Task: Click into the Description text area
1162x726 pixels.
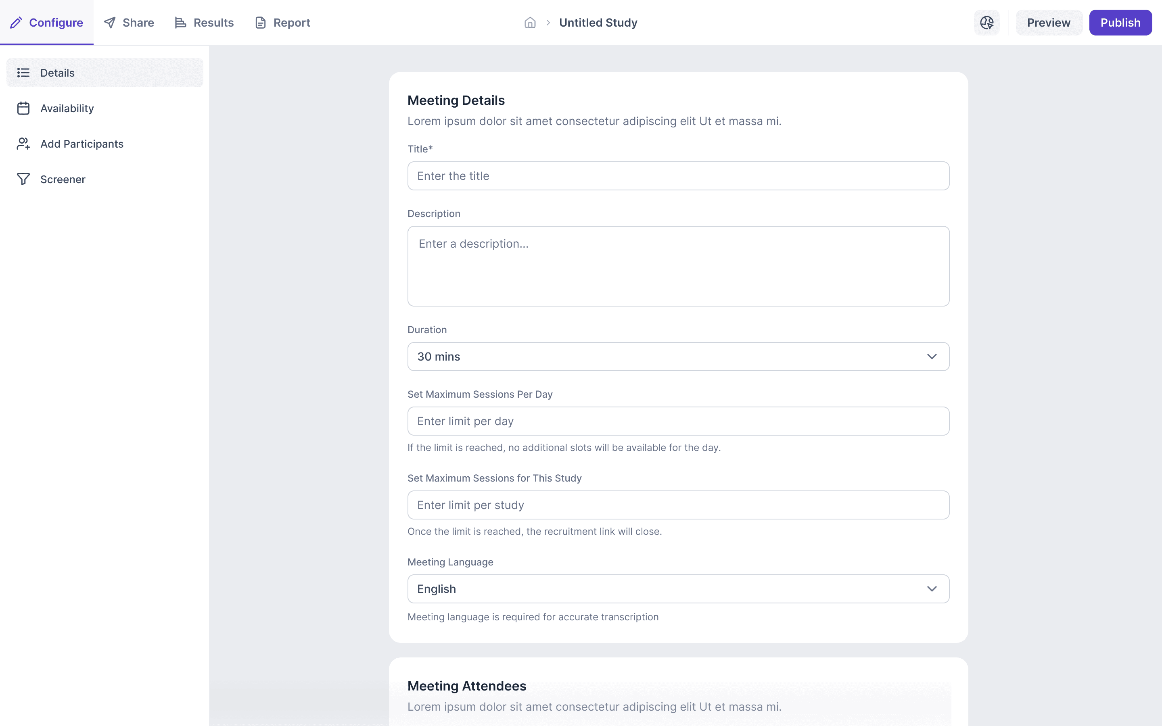Action: [677, 266]
